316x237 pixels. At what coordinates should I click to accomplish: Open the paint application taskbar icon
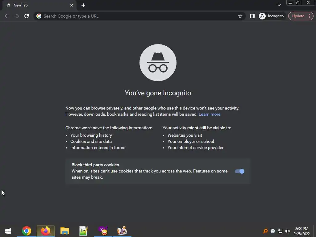point(122,231)
